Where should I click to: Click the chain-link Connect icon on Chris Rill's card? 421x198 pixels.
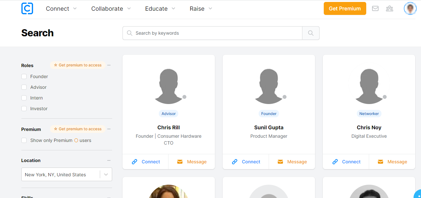pos(134,161)
